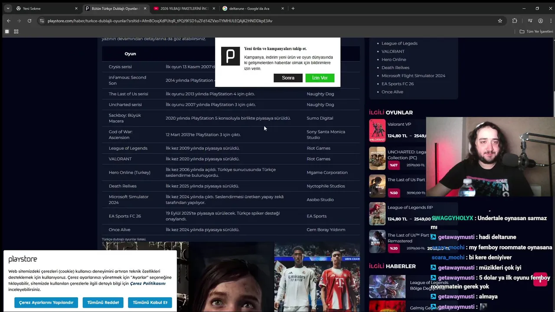Image resolution: width=555 pixels, height=312 pixels.
Task: Switch to the Yeni Sekme tab
Action: point(47,8)
